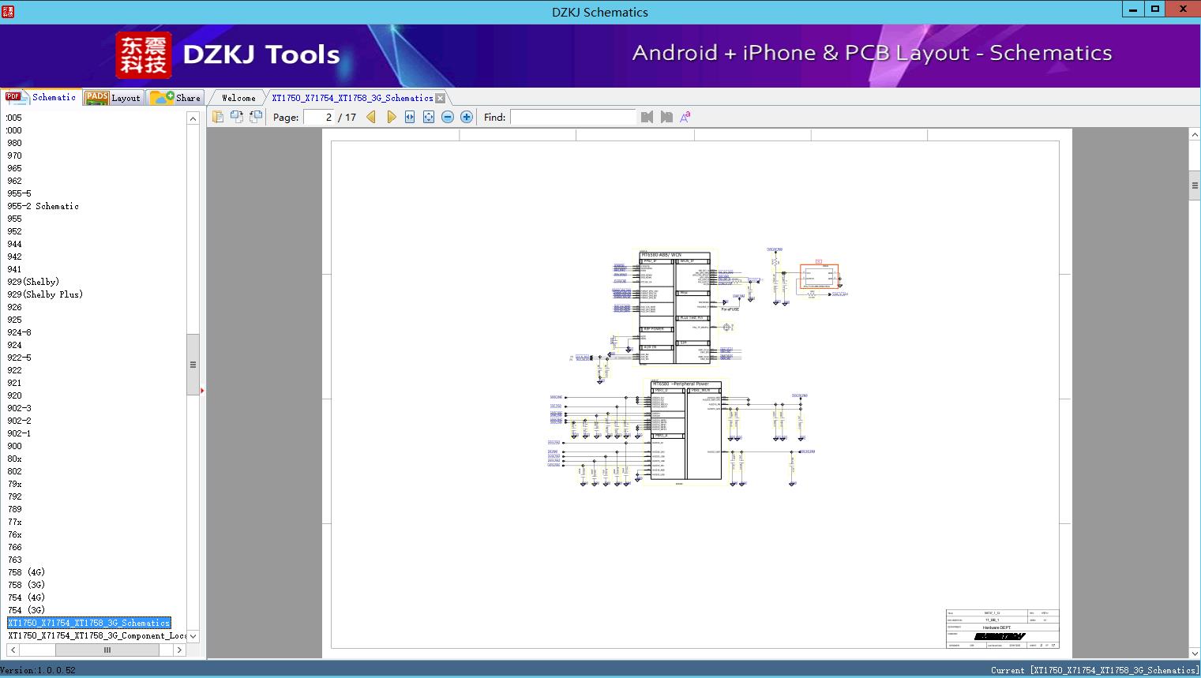This screenshot has width=1201, height=678.
Task: Find previous search match
Action: pyautogui.click(x=647, y=117)
